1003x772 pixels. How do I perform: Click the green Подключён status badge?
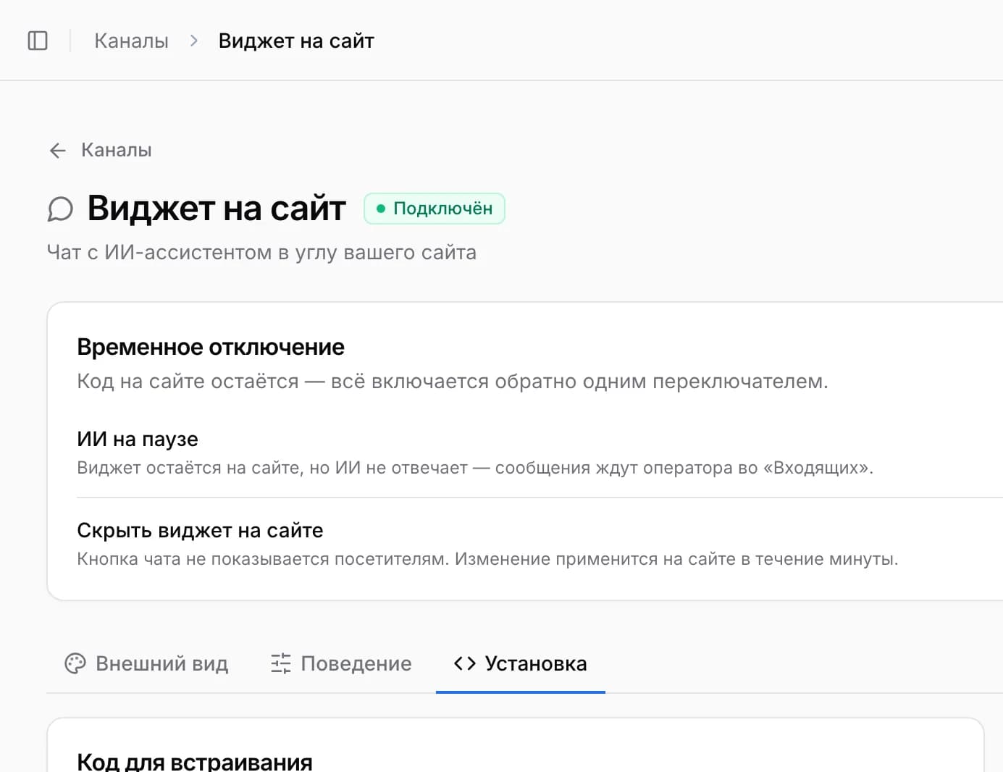[x=435, y=209]
